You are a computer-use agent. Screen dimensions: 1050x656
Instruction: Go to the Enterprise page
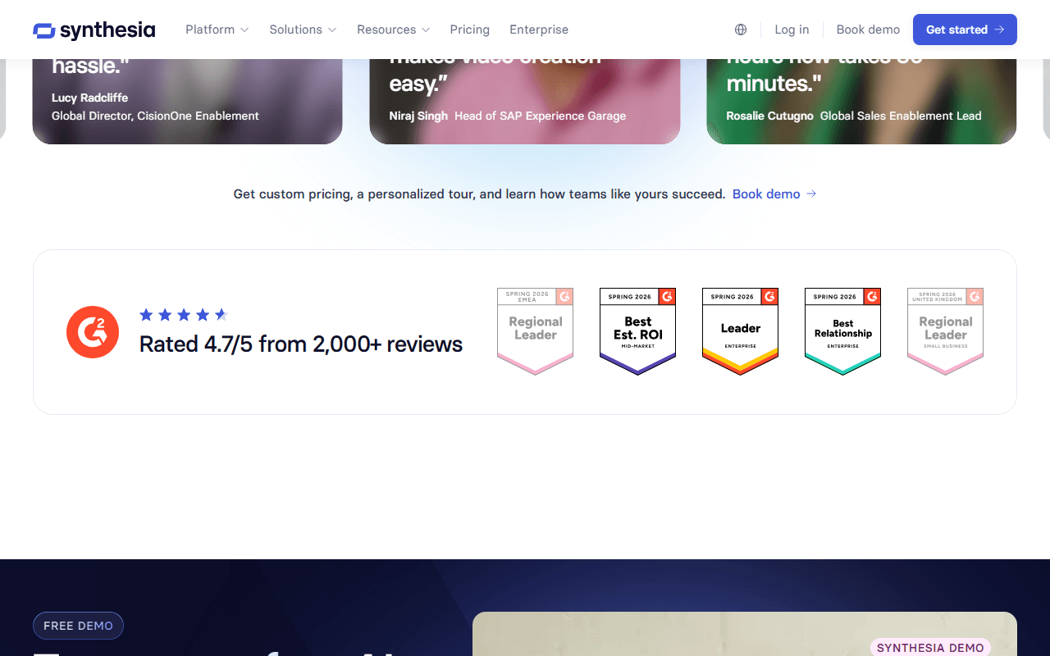(539, 30)
